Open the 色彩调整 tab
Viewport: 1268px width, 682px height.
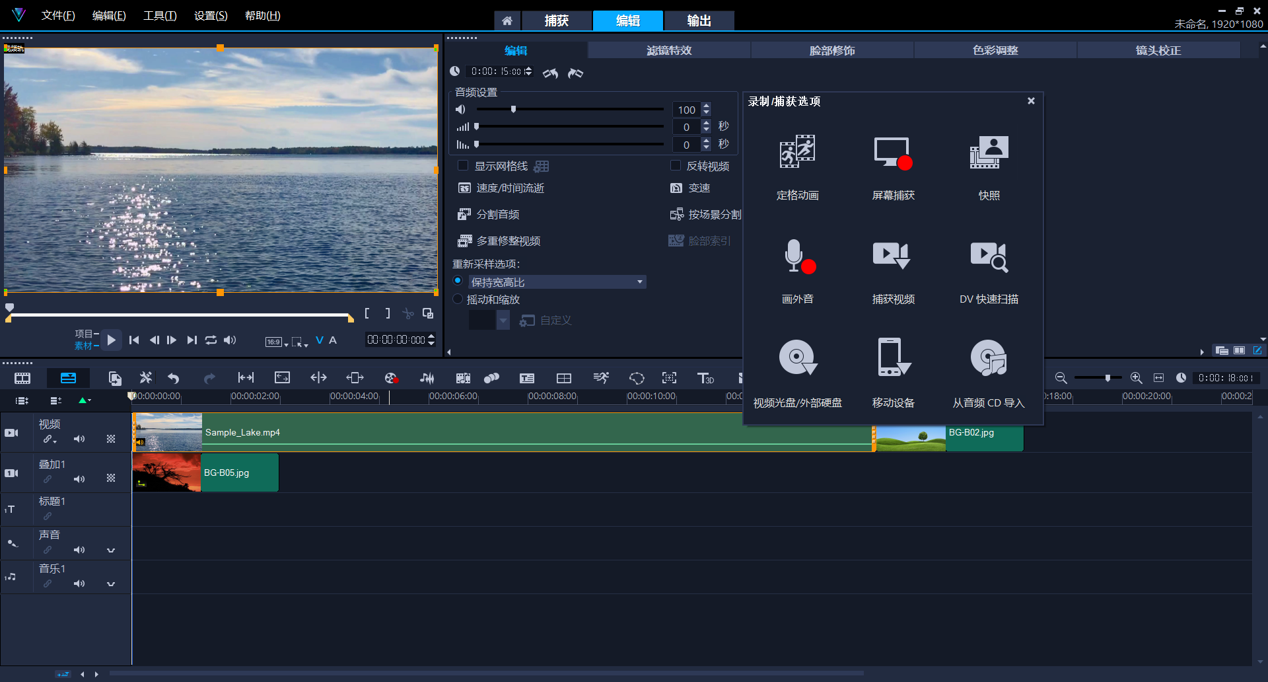point(995,50)
